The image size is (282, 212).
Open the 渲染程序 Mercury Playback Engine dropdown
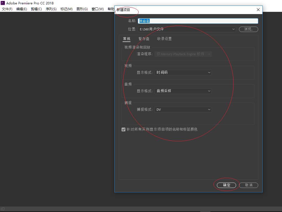[x=183, y=54]
